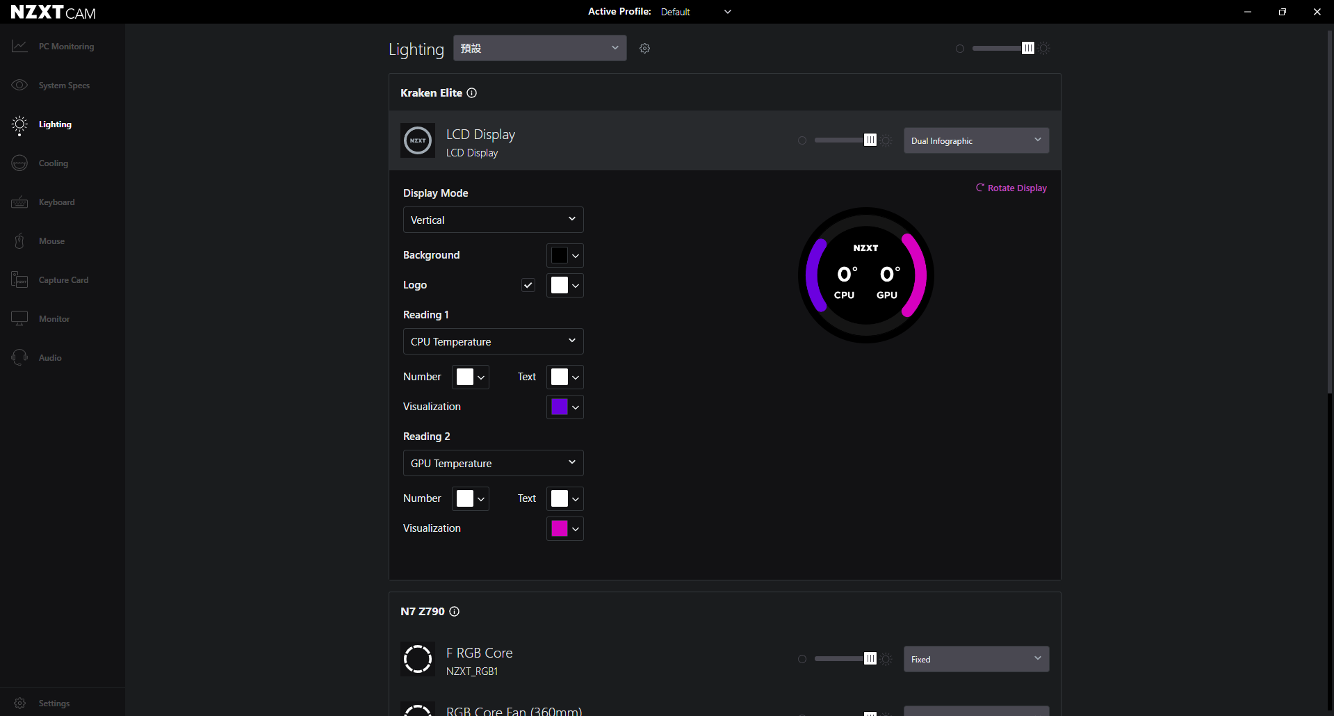The image size is (1334, 716).
Task: Pick Logo white color swatch
Action: tap(560, 285)
